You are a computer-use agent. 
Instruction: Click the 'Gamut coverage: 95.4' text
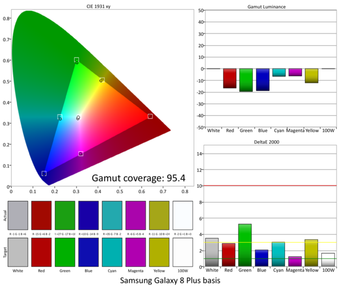139,178
